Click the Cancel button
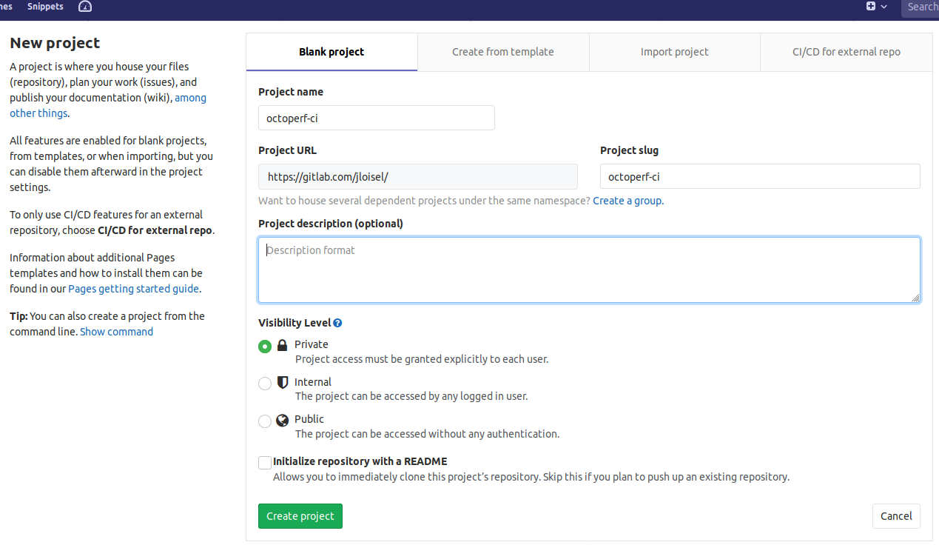 point(895,516)
